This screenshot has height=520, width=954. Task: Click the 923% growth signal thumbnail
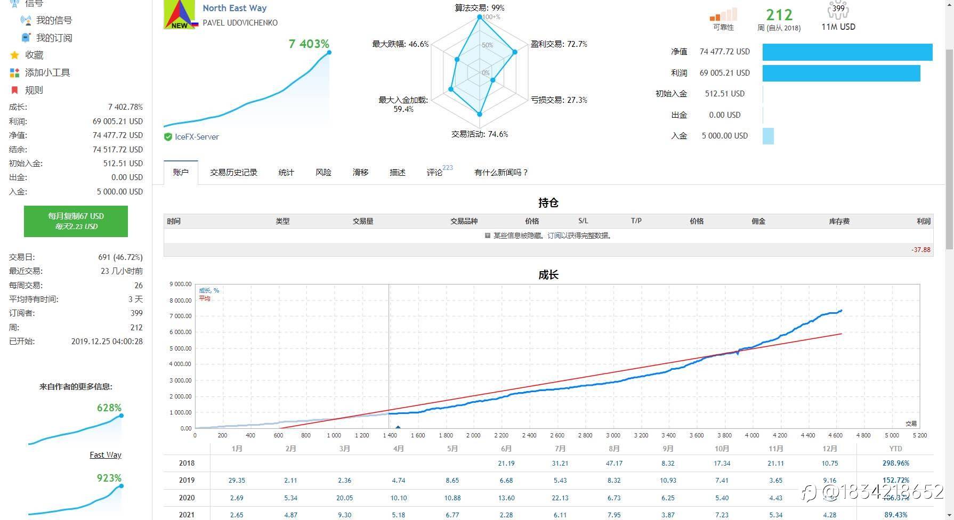point(76,494)
